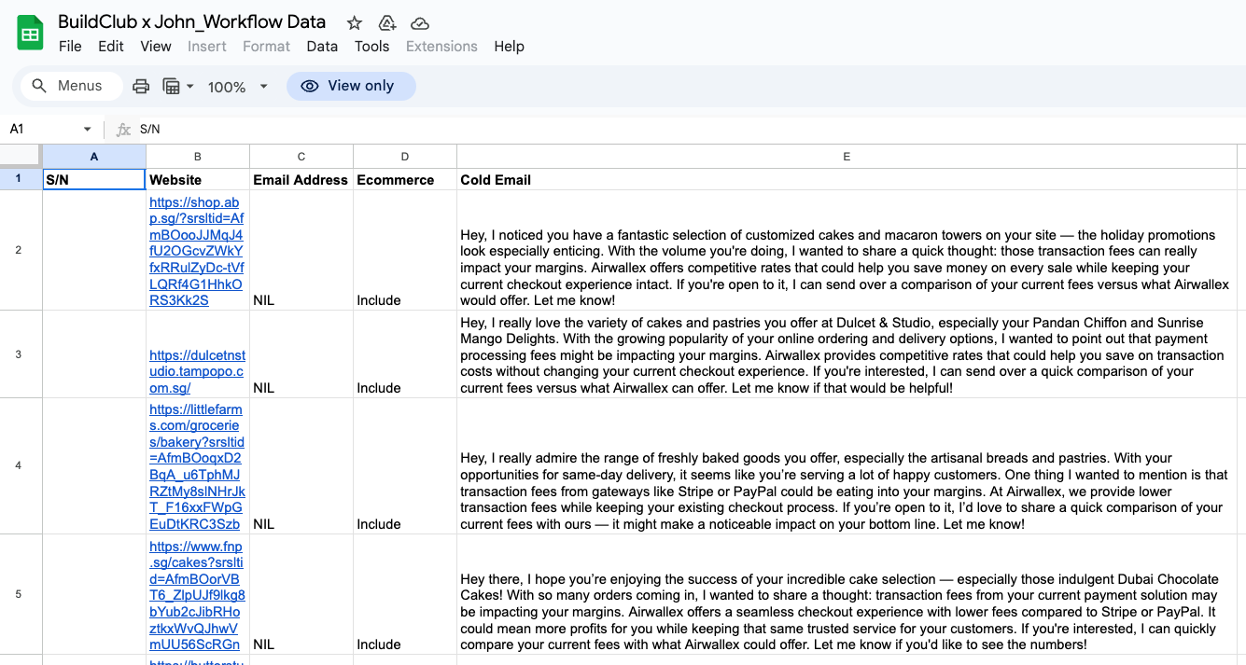Image resolution: width=1246 pixels, height=665 pixels.
Task: Click NIL cell in row 5
Action: coord(301,594)
